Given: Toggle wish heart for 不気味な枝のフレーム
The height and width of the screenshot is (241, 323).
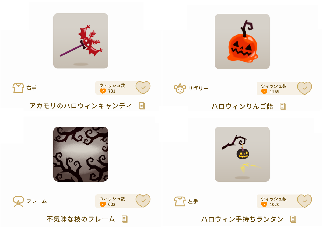Looking at the screenshot, I should [143, 201].
